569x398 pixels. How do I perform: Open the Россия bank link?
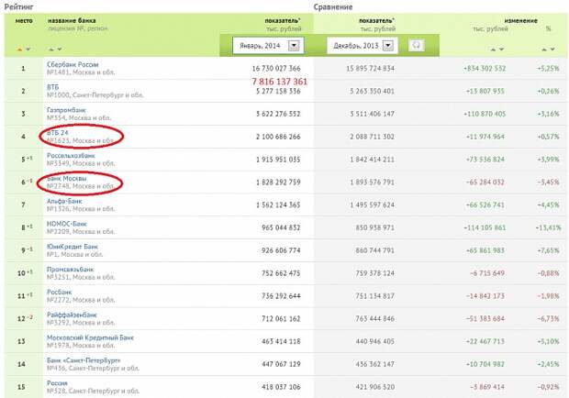[x=57, y=383]
